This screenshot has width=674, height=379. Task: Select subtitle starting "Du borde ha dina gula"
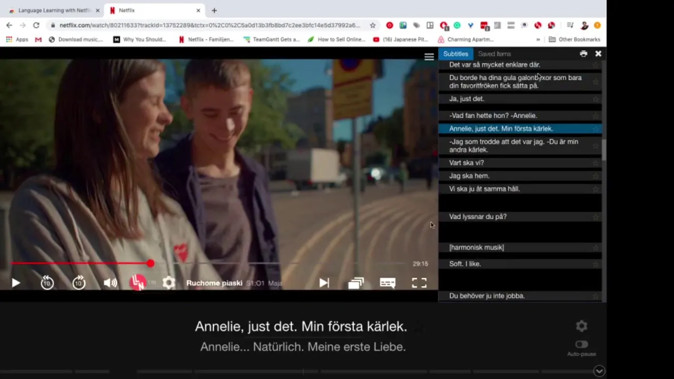(x=520, y=82)
